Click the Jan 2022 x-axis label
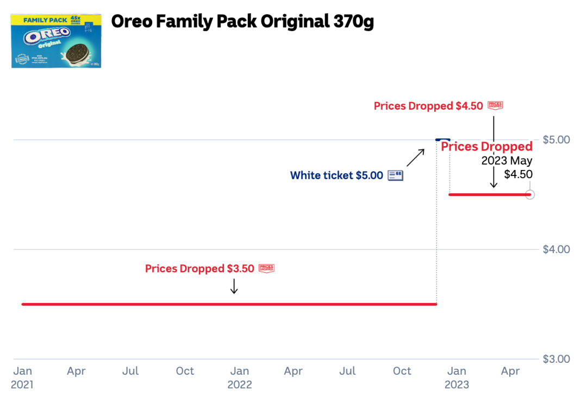 click(x=240, y=377)
